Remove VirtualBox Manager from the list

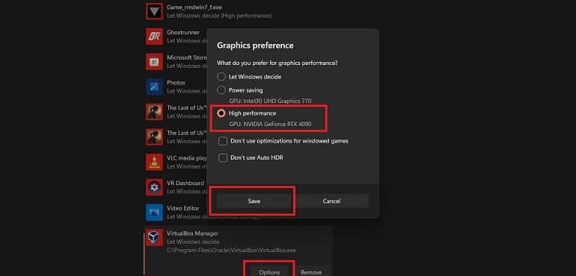click(x=311, y=272)
